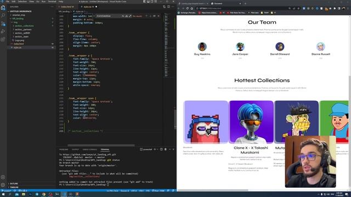Go to previous match in find widget
Screen dimensions: 351x197
pos(146,16)
